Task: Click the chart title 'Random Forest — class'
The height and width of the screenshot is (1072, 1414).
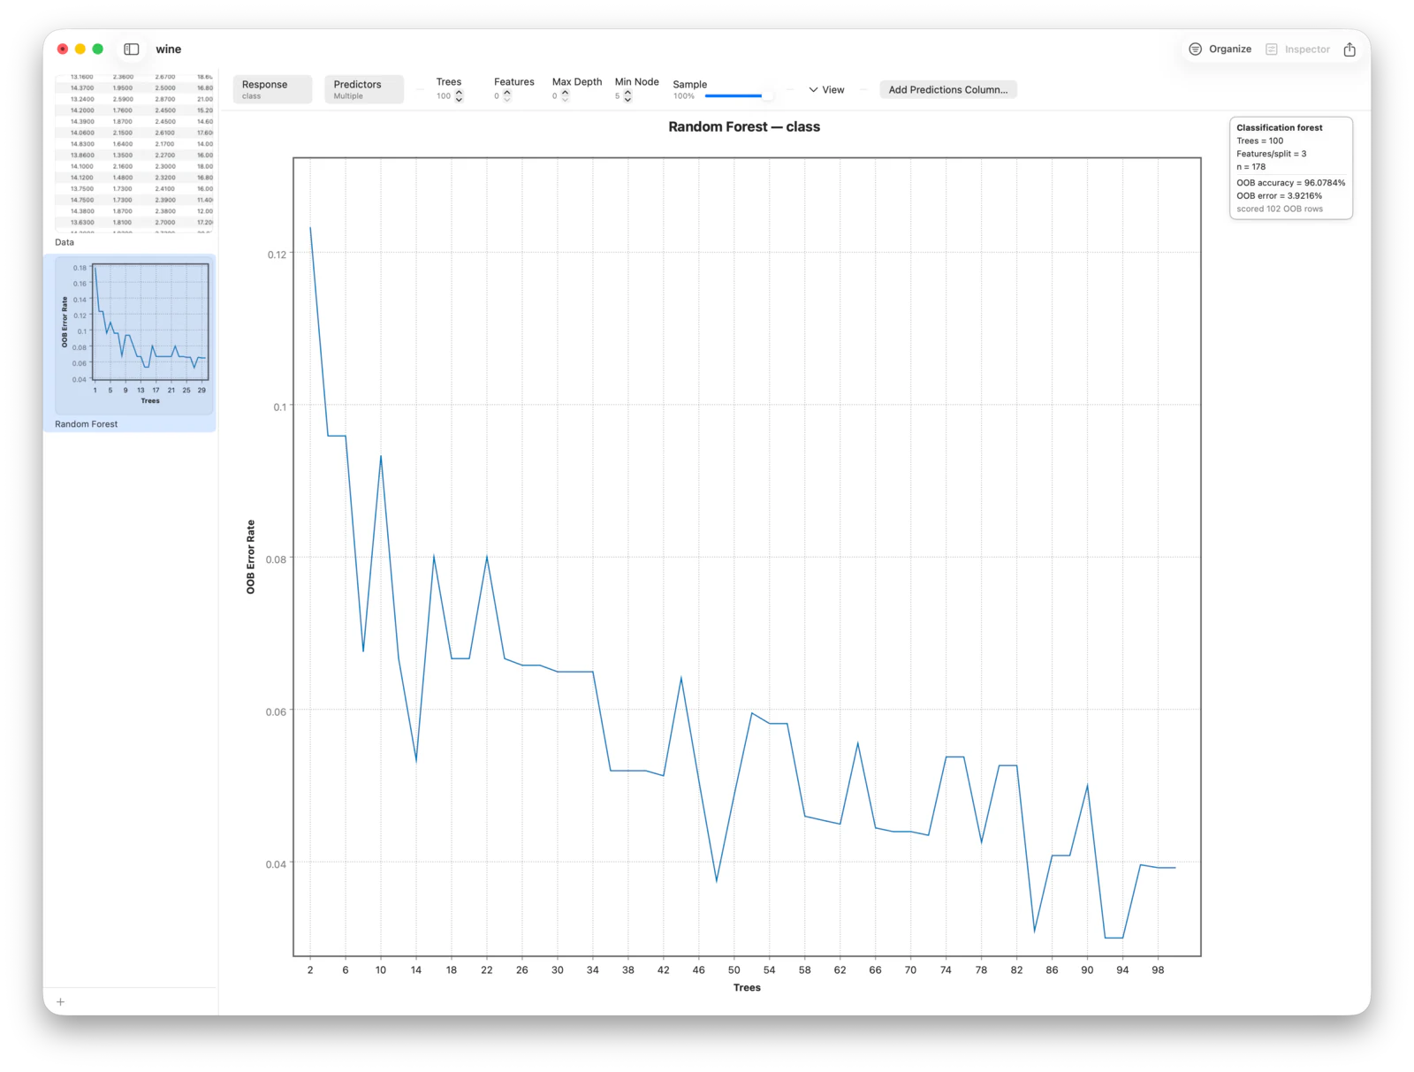Action: tap(744, 126)
